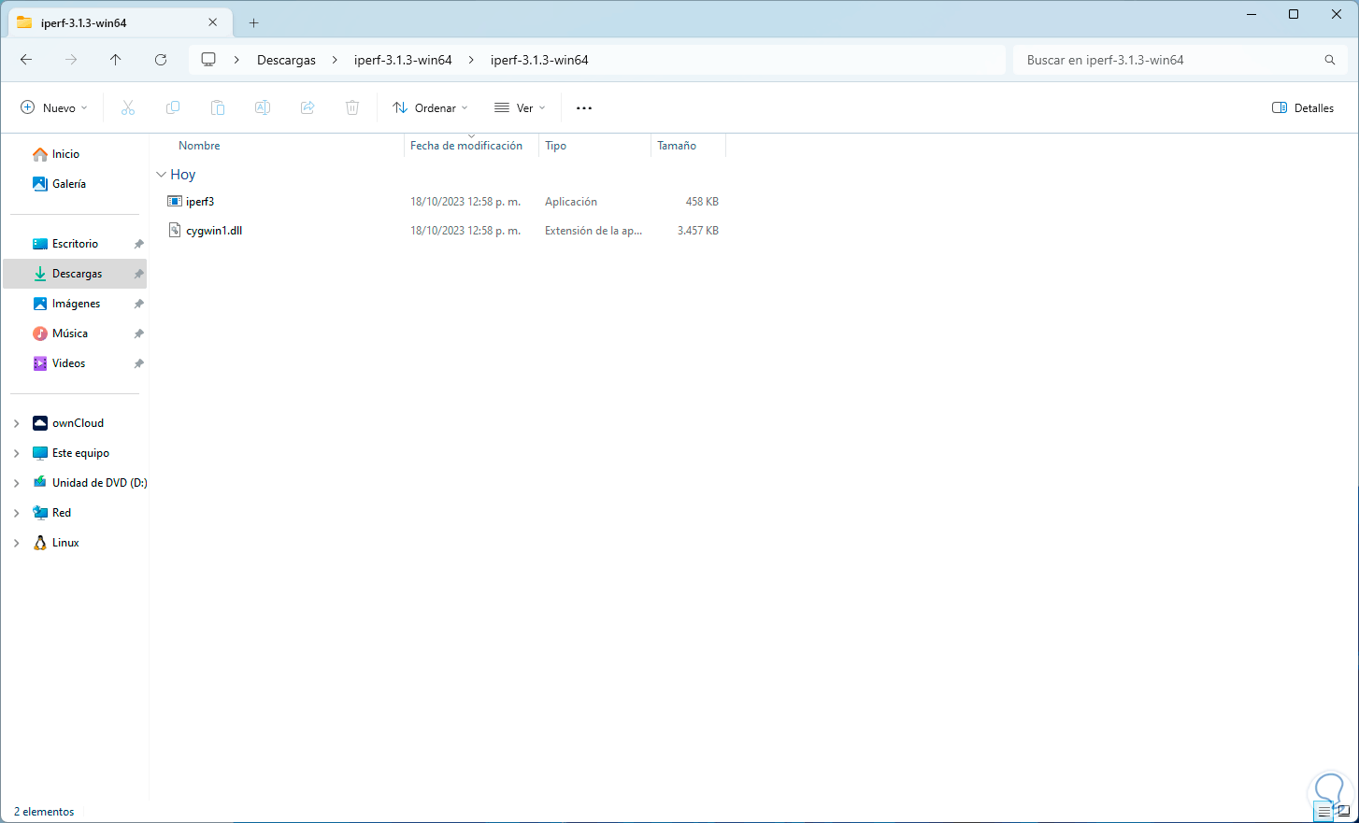The height and width of the screenshot is (823, 1359).
Task: Unpin Videos from quick access
Action: tap(138, 363)
